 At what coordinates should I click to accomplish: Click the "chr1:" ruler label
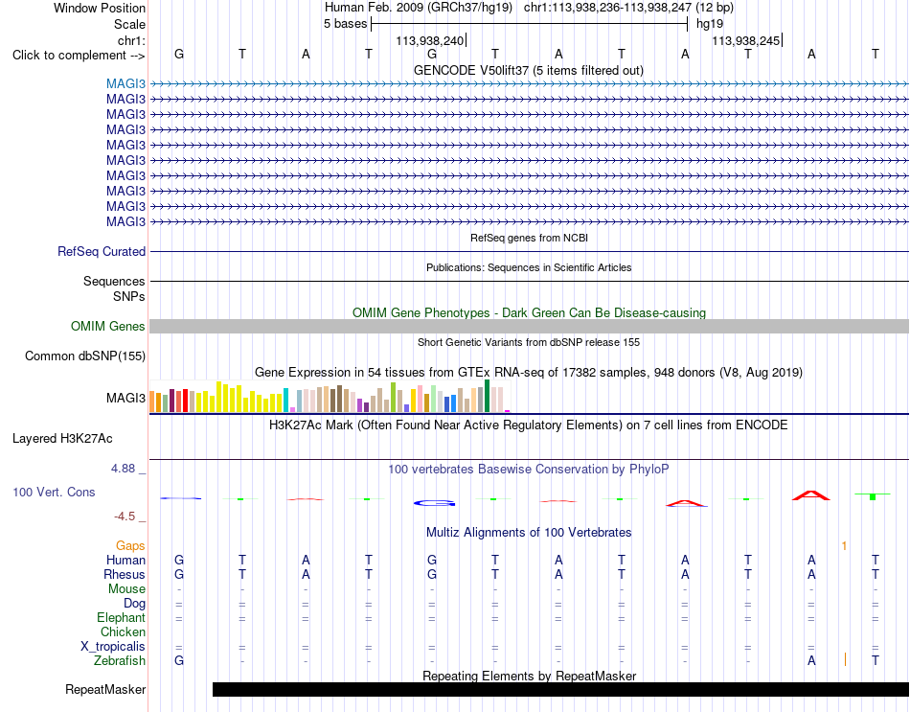coord(131,40)
